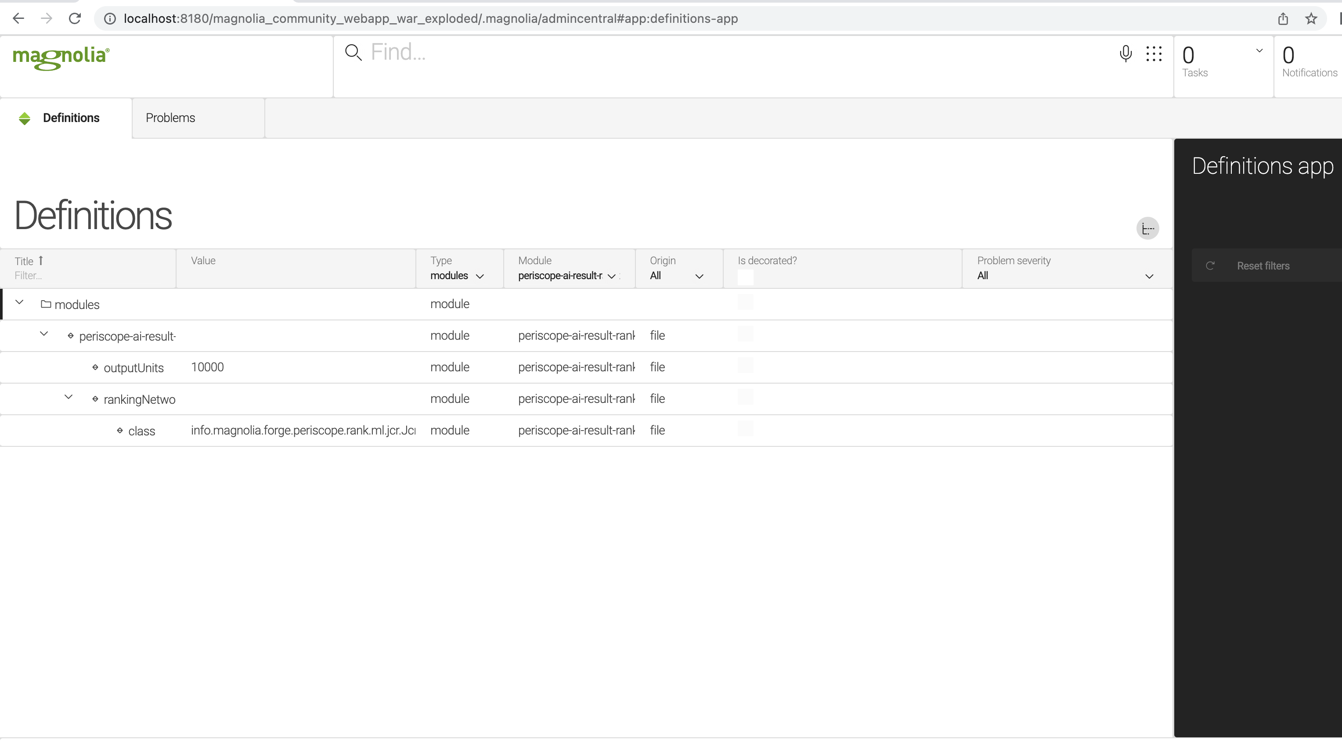Bookmark page with star icon
The width and height of the screenshot is (1342, 747).
[1311, 19]
